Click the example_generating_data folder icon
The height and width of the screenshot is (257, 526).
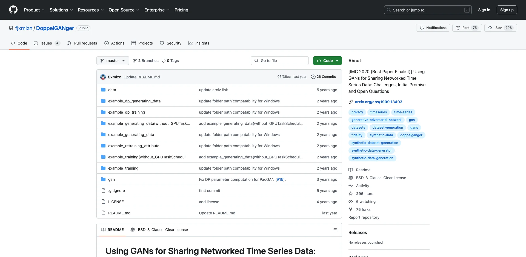(103, 134)
